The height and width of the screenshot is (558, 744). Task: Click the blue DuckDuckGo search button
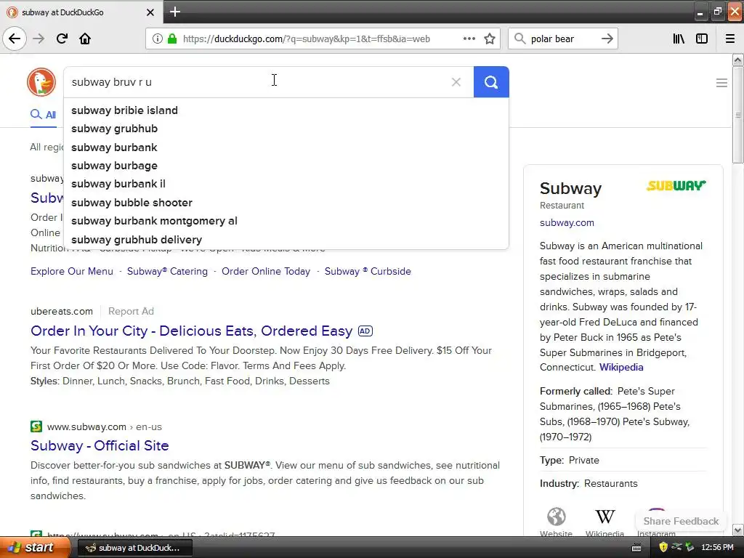pos(491,82)
